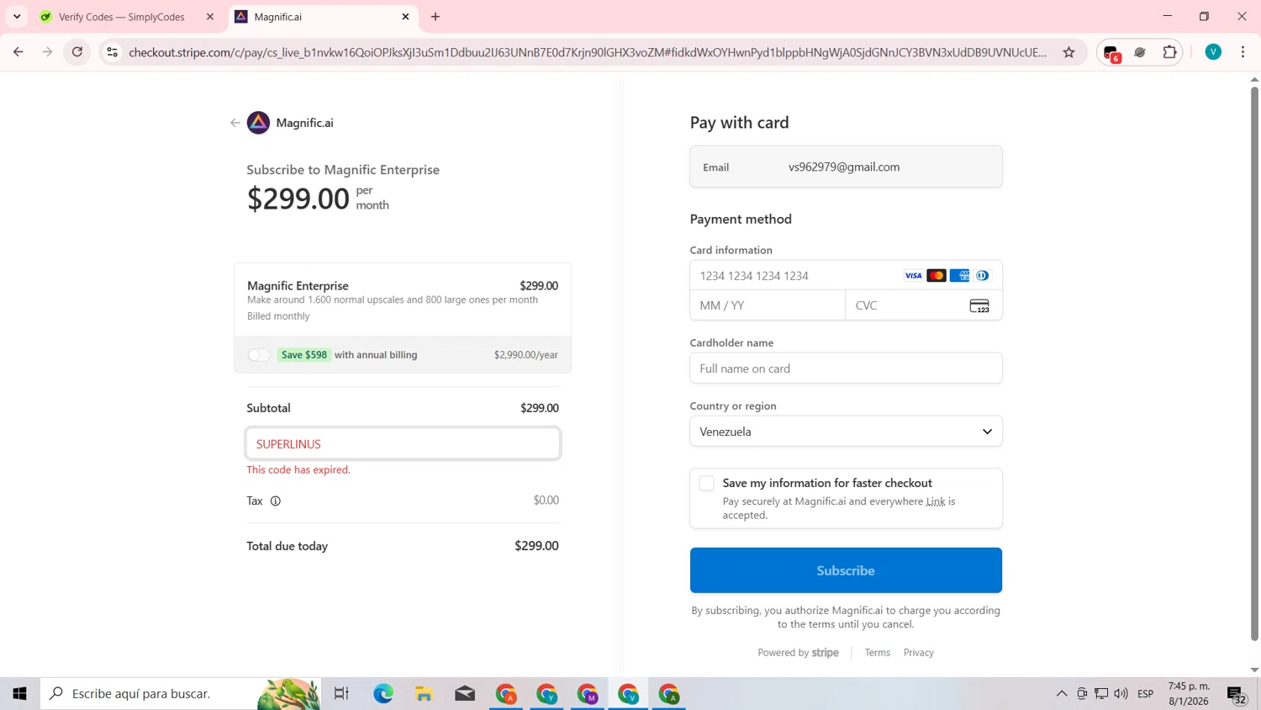This screenshot has height=710, width=1261.
Task: Click the Visa card icon
Action: (913, 276)
